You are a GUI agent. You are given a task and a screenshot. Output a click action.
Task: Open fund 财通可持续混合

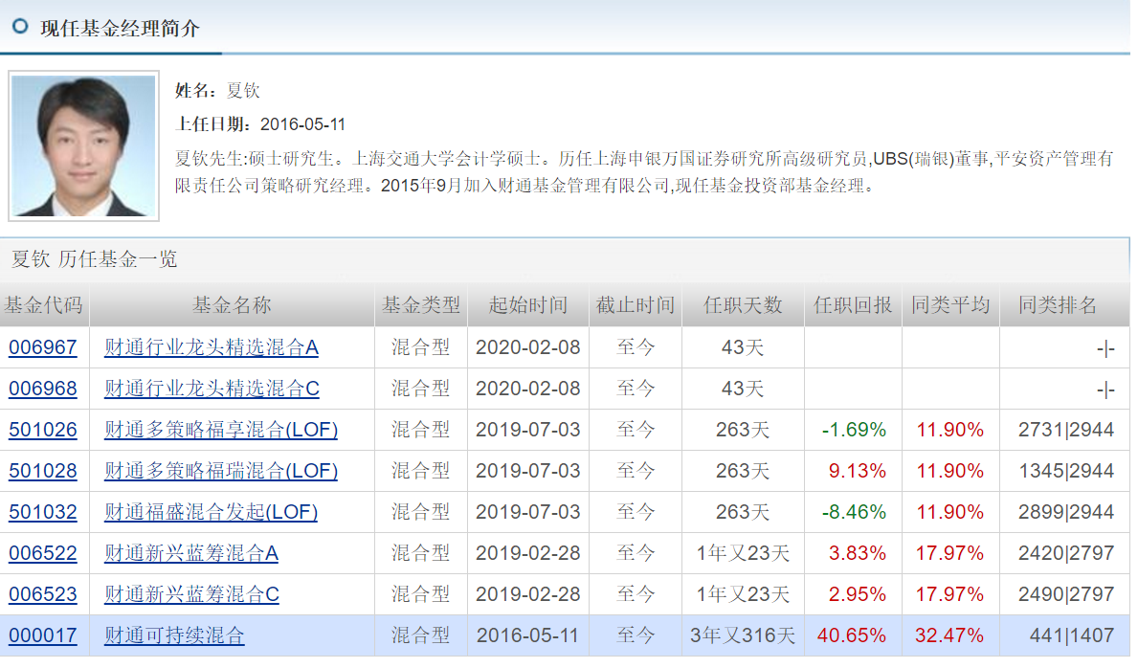tap(174, 636)
